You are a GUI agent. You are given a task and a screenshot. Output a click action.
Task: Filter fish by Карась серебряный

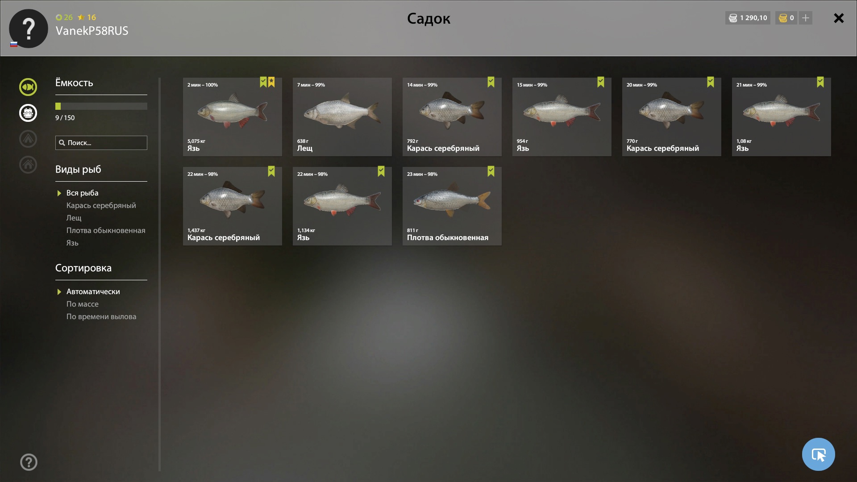click(101, 206)
